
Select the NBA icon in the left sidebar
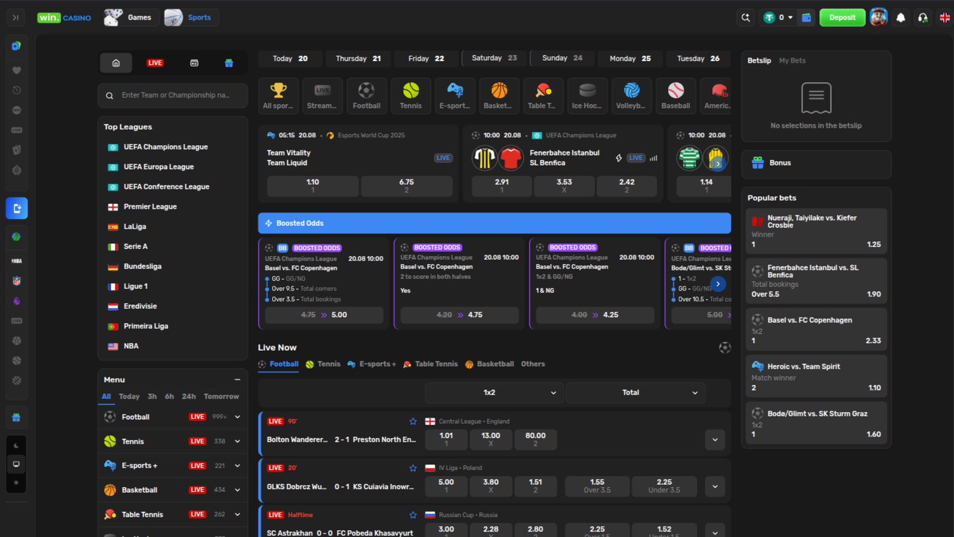point(16,261)
